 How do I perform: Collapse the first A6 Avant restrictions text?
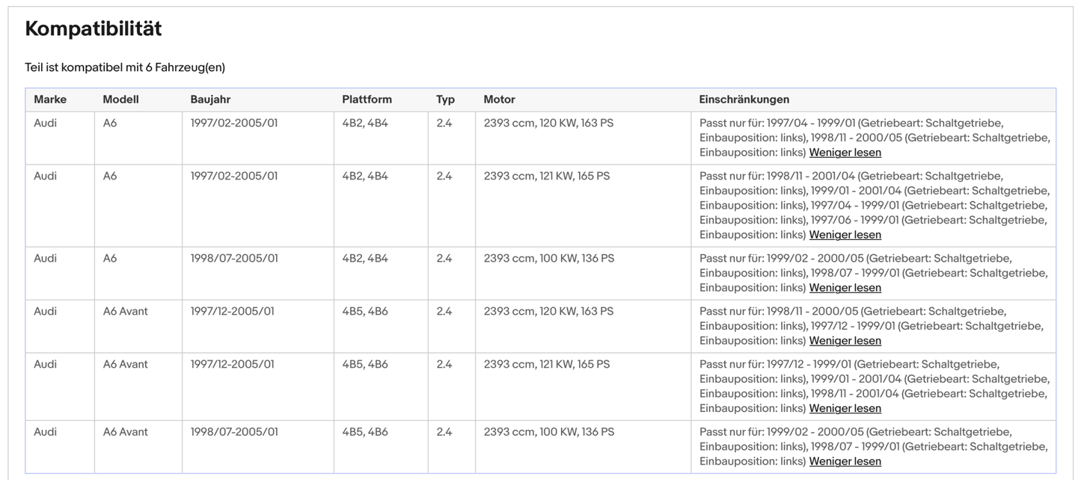coord(845,340)
